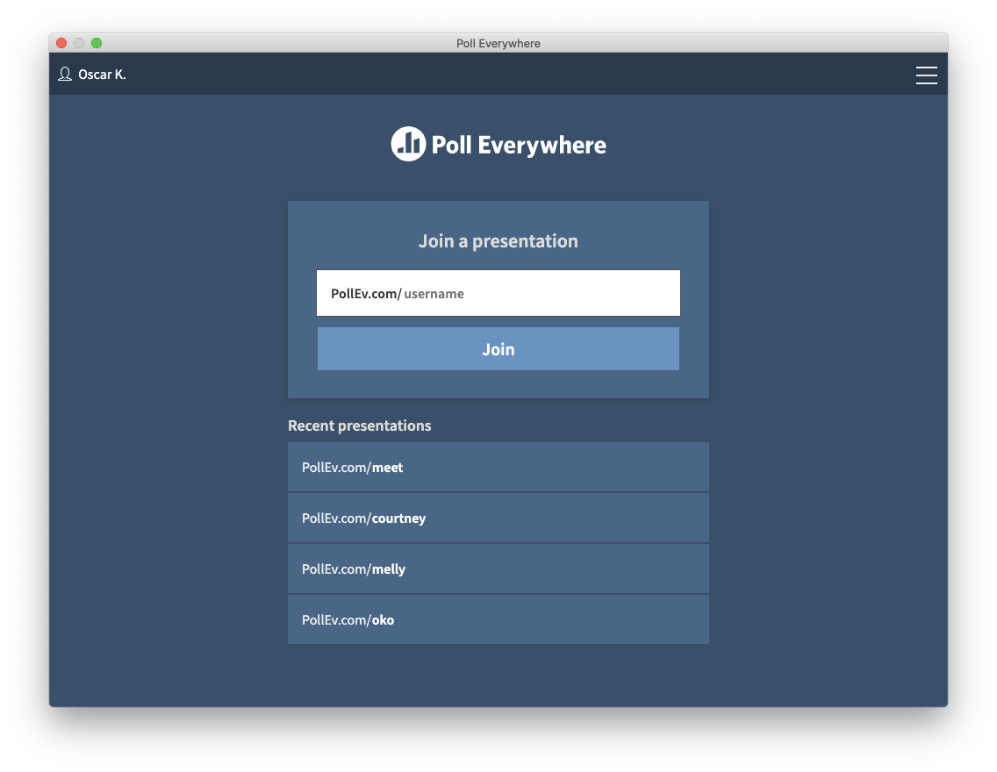
Task: Click the green full-screen window button
Action: 97,43
